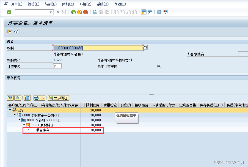Click the splitter dots handle above tree toolbar
This screenshot has height=167, width=248.
151,94
